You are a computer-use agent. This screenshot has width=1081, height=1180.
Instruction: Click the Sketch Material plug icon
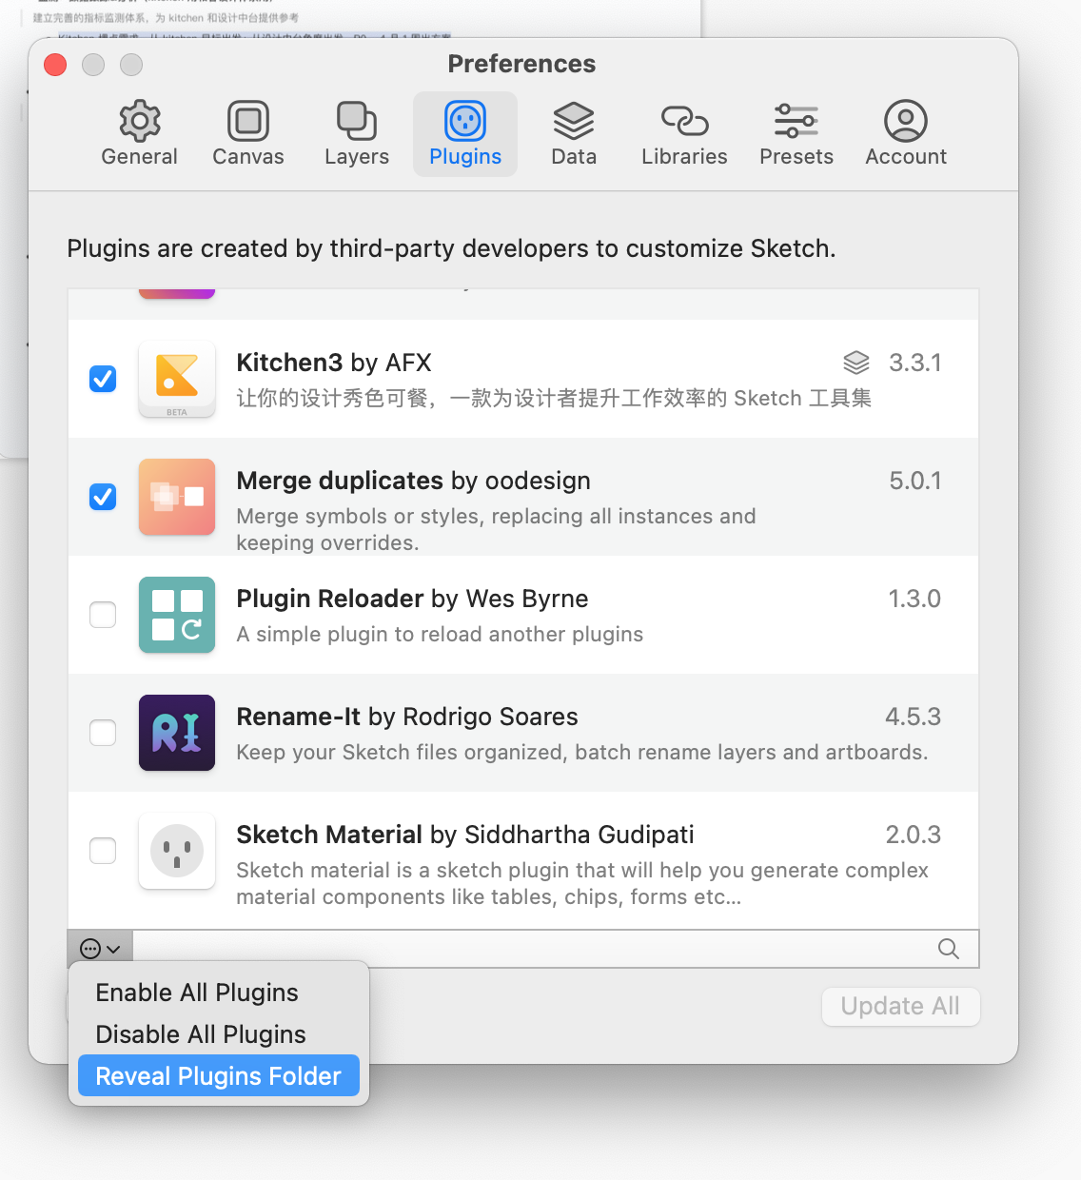(x=177, y=851)
